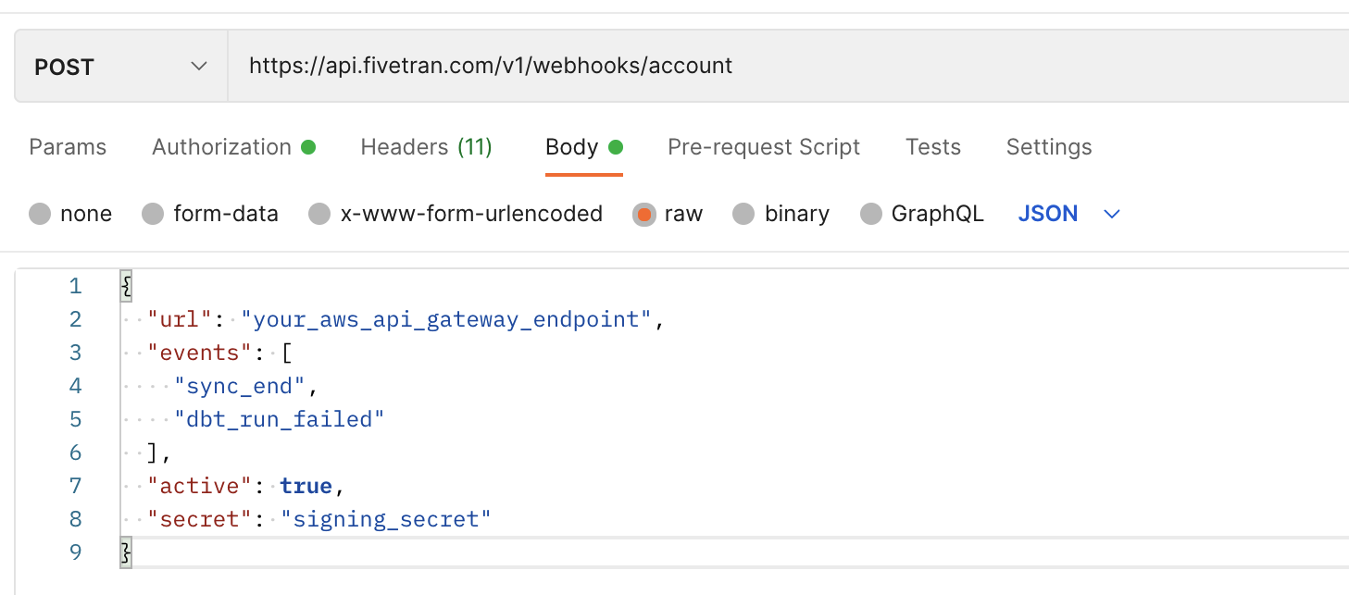Click the request URL input field
The height and width of the screenshot is (595, 1349).
tap(789, 67)
